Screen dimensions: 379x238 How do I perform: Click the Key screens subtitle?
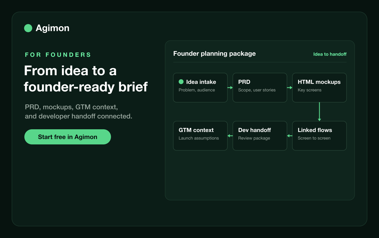(309, 90)
